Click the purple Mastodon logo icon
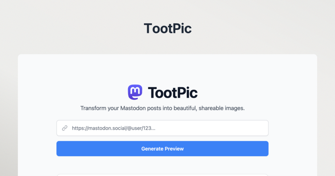Screen dimensions: 335x176 (135, 92)
